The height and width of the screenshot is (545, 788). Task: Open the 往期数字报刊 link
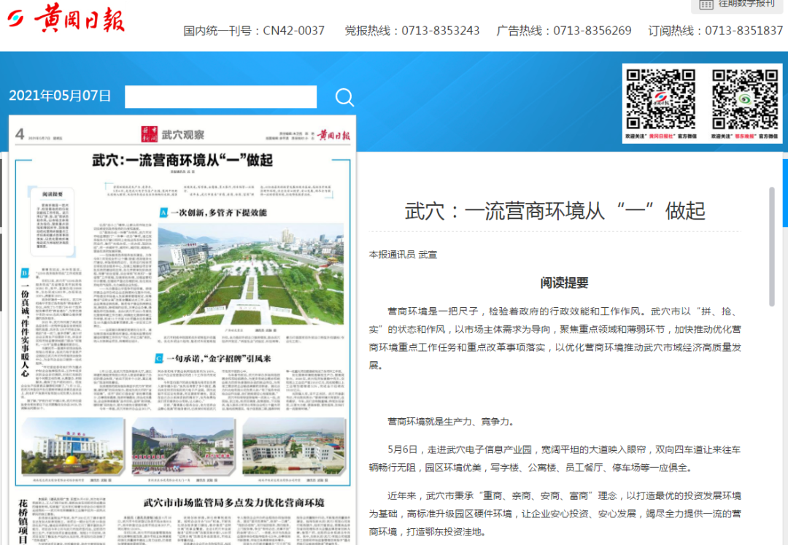click(746, 4)
